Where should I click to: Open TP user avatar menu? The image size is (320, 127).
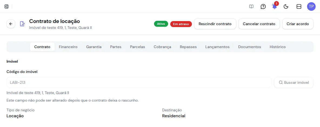311,6
